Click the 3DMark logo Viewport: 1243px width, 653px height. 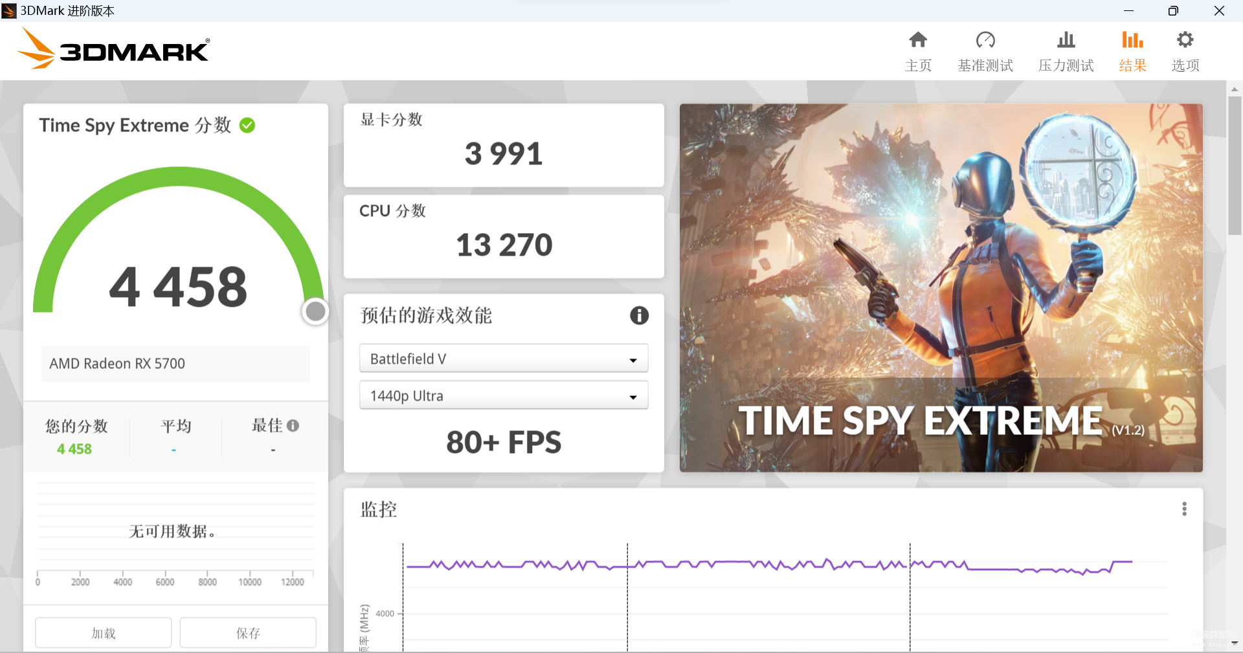(x=114, y=49)
